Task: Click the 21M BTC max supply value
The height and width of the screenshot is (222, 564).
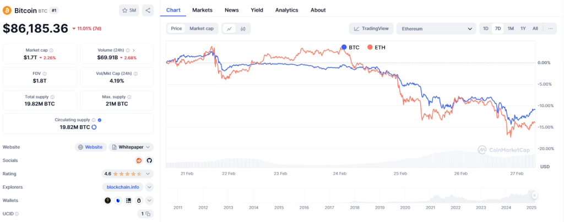Action: [x=117, y=104]
